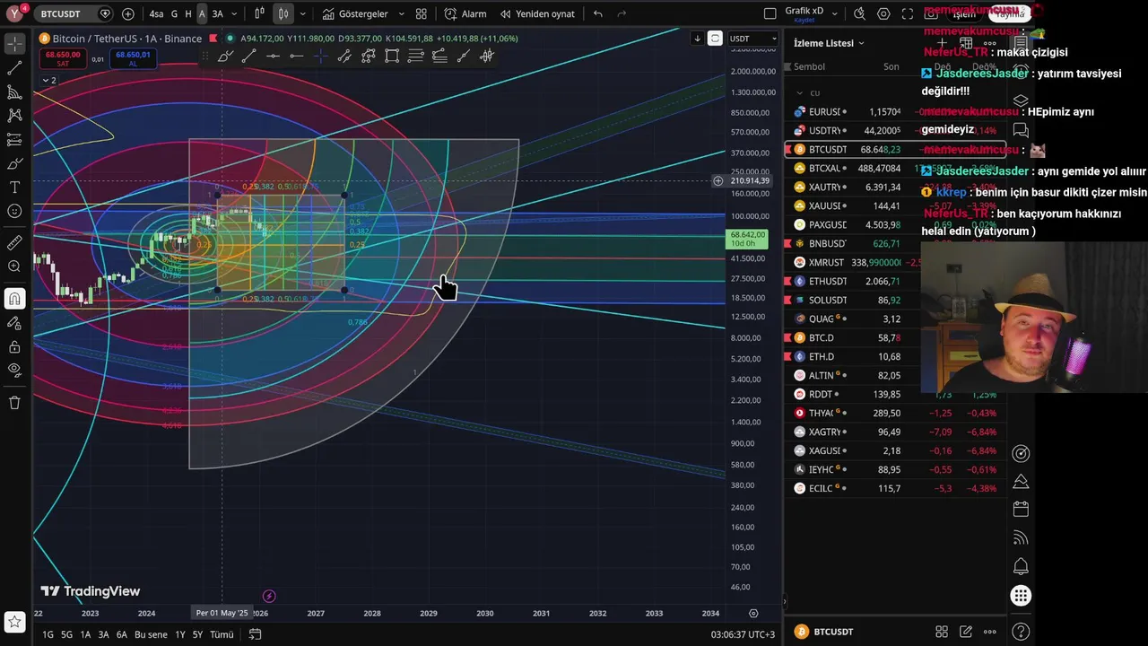Select the SOLUSDT watchlist row
1148x646 pixels.
[x=897, y=300]
